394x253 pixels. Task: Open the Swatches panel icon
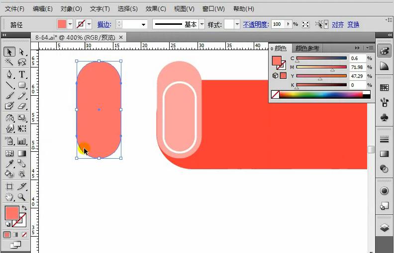pos(384,88)
